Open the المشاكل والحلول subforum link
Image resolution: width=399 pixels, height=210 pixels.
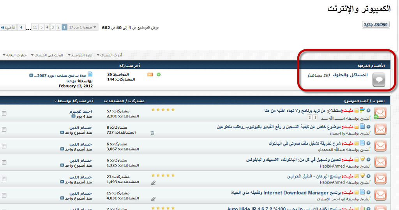pos(350,75)
